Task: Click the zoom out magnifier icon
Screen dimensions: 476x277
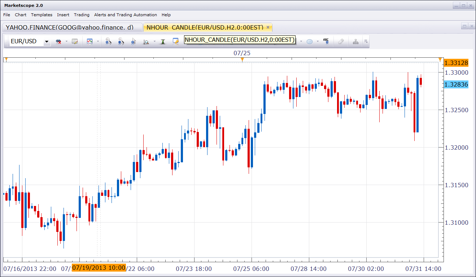Action: click(121, 42)
